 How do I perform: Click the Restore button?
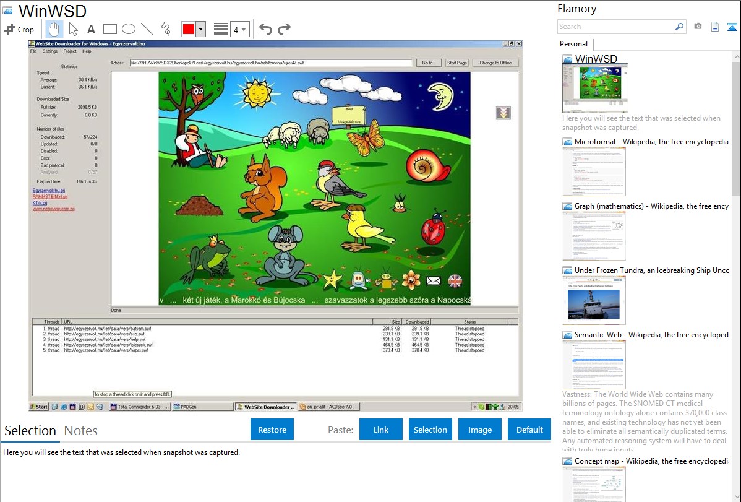click(272, 430)
